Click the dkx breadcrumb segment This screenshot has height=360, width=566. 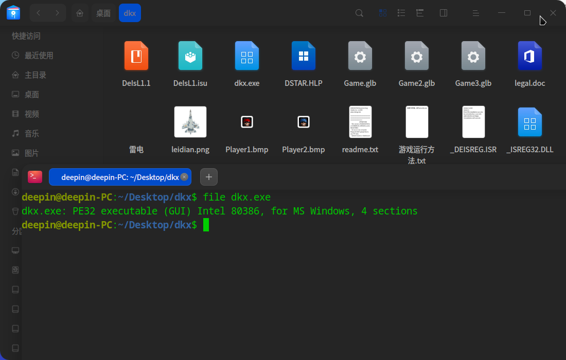tap(130, 13)
